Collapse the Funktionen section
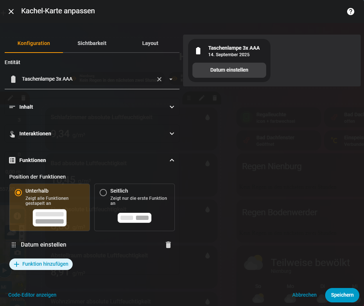 (172, 160)
